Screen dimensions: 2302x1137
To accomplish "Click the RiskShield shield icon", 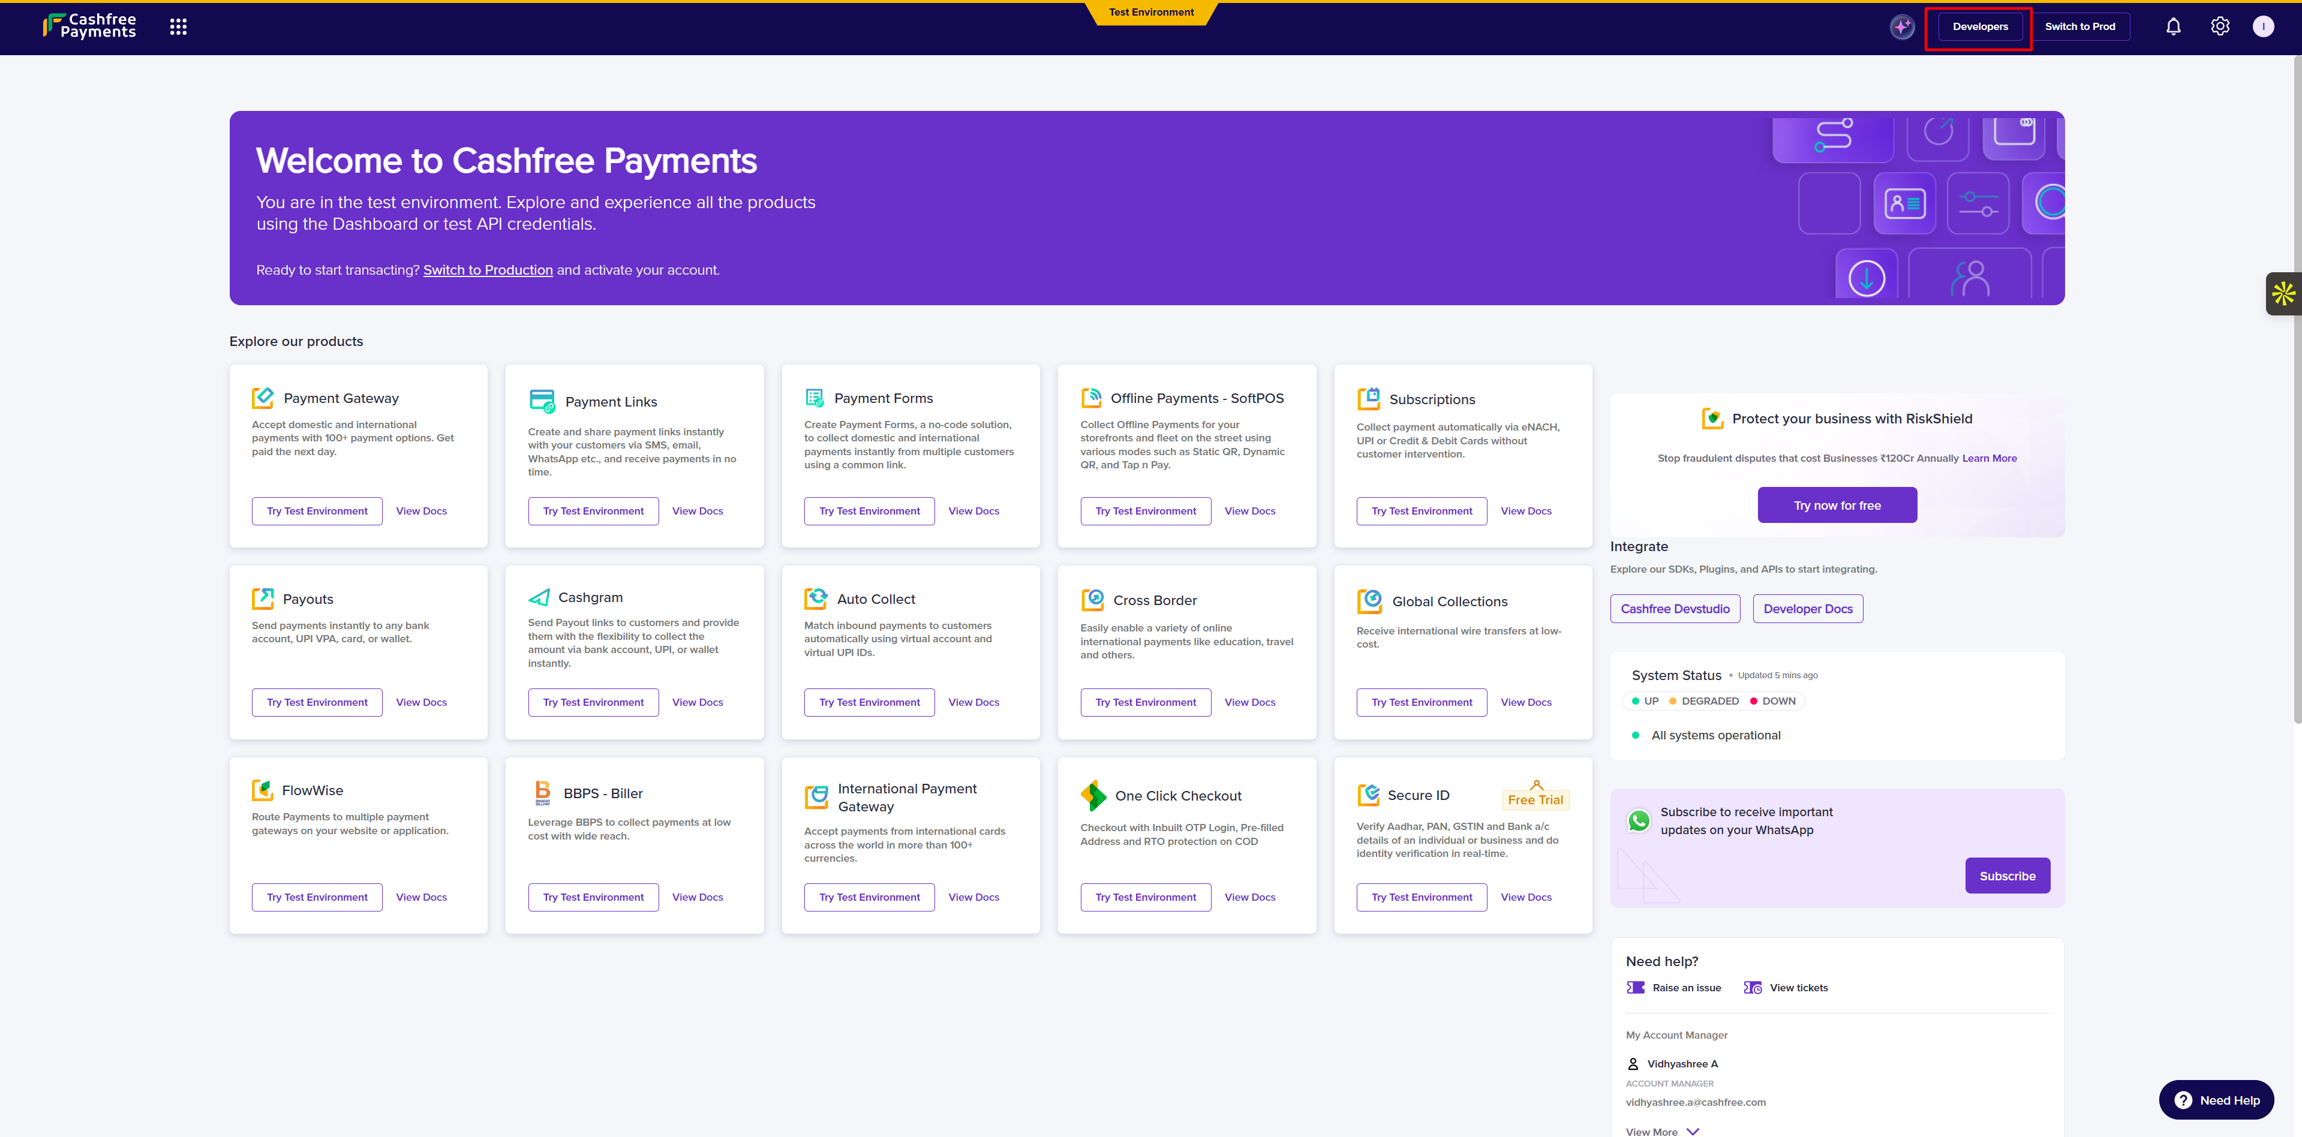I will pyautogui.click(x=1712, y=418).
